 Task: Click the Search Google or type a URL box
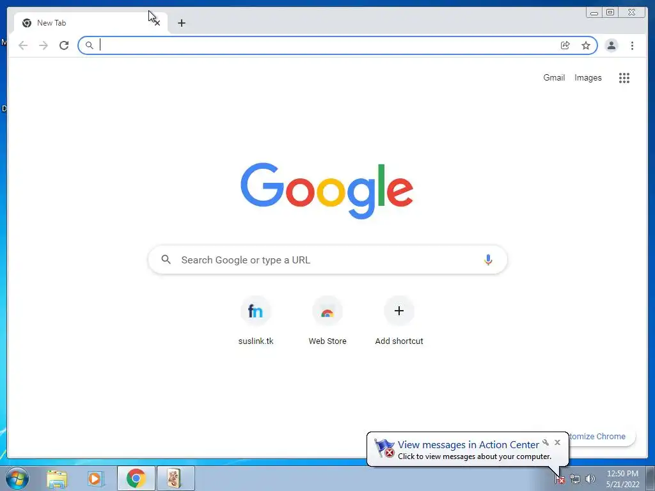click(327, 260)
